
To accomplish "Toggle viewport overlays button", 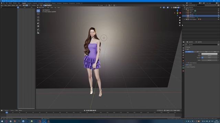I will [168, 8].
